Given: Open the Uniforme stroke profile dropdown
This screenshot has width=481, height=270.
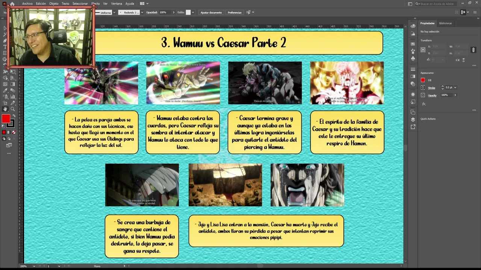Looking at the screenshot, I should [x=114, y=12].
